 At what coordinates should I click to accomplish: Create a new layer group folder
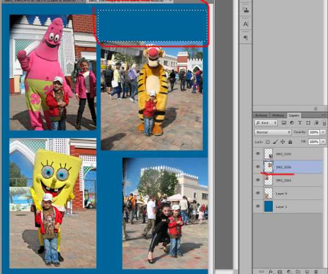(x=297, y=271)
